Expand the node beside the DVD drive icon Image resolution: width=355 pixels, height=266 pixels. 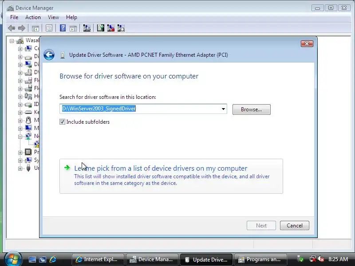click(x=20, y=73)
